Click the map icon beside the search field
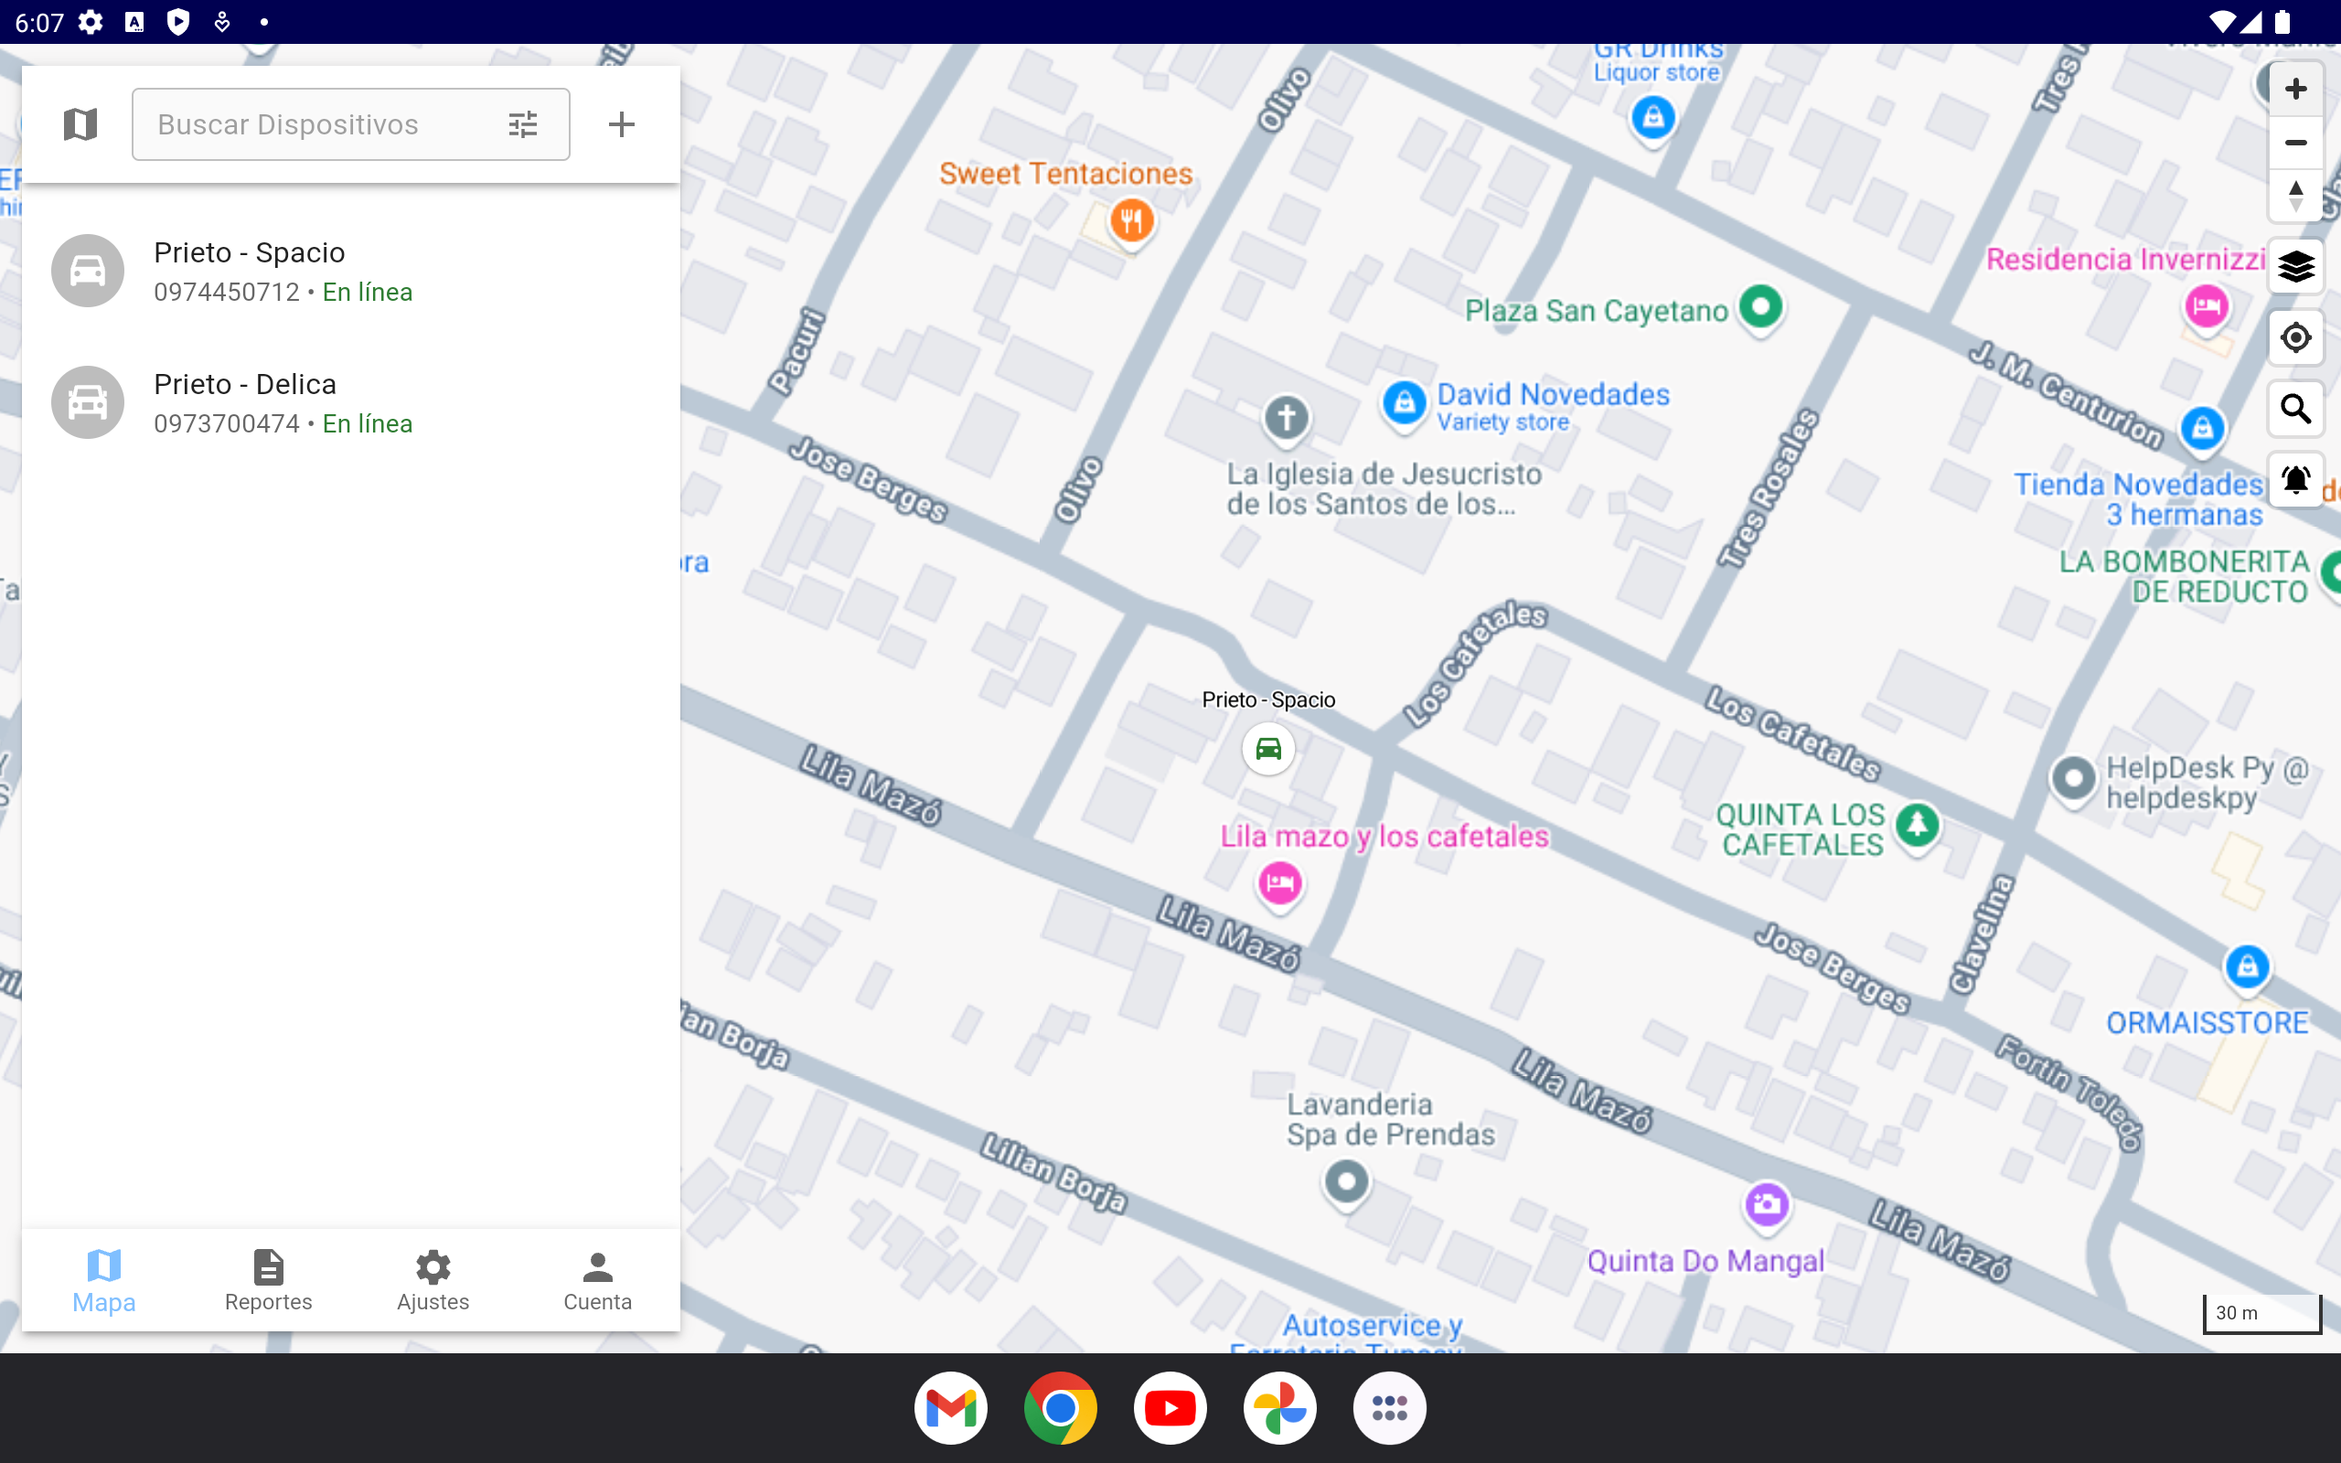This screenshot has height=1463, width=2341. pyautogui.click(x=80, y=123)
